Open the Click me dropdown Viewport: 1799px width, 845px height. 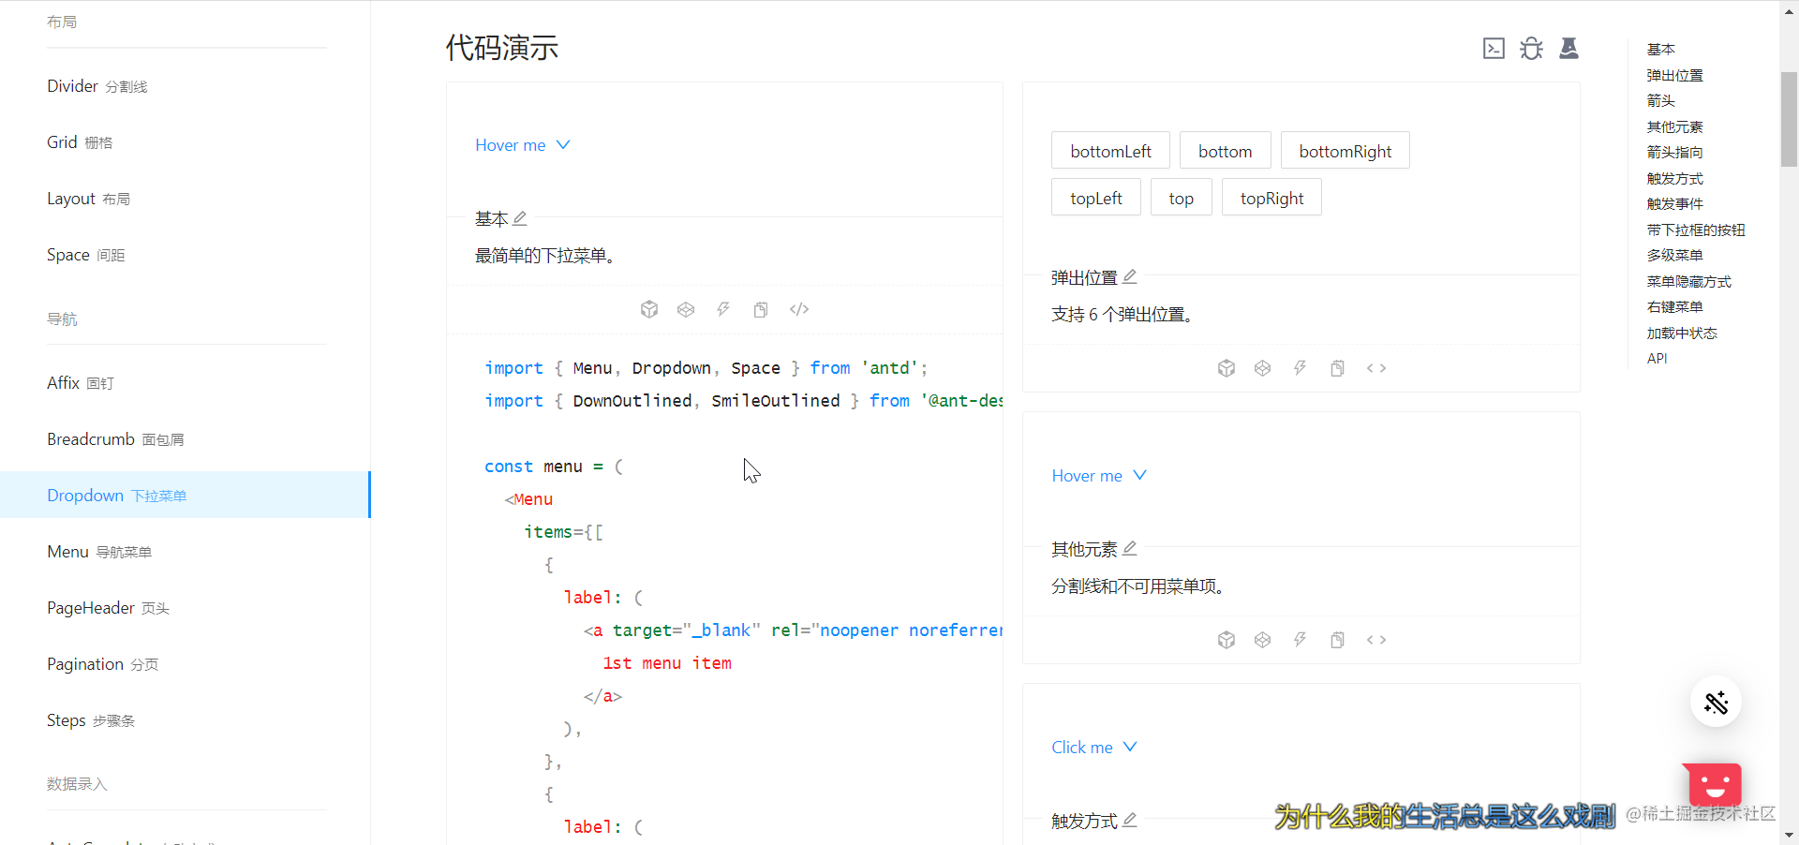(1093, 748)
